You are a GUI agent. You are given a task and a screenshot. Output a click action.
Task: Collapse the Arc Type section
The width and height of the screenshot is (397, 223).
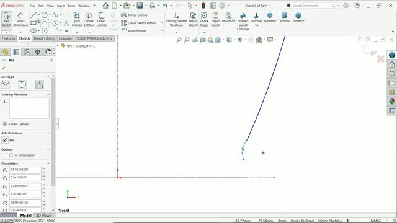click(x=48, y=77)
